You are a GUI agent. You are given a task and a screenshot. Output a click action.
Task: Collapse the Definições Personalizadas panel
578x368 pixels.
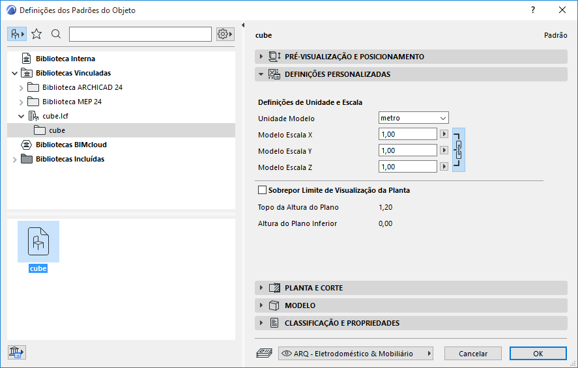coord(337,74)
